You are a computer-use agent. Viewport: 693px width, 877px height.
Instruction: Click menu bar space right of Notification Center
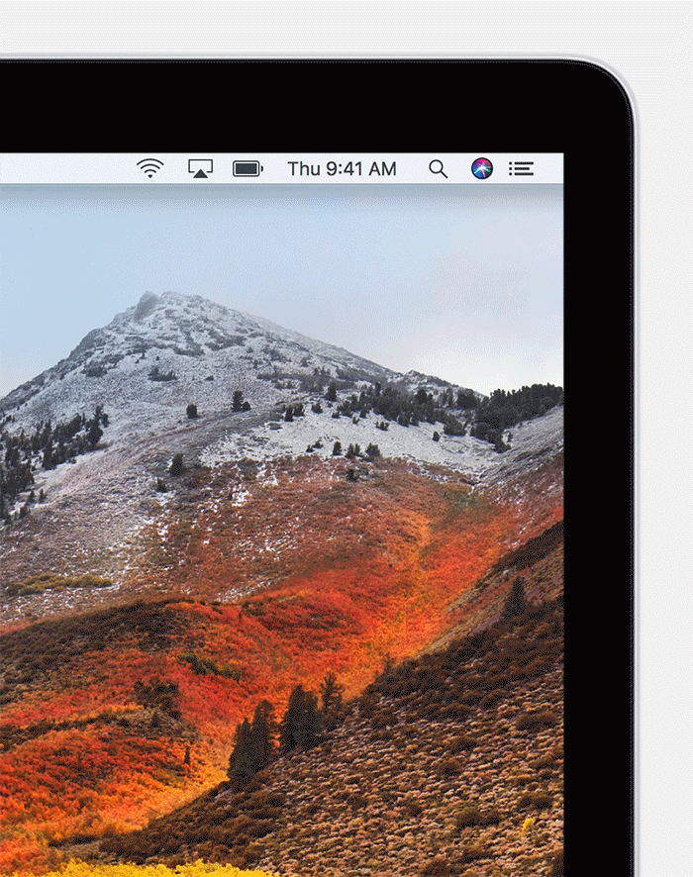coord(550,168)
